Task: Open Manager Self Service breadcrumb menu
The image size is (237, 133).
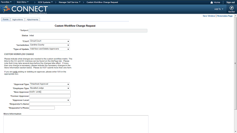Action: point(70,2)
